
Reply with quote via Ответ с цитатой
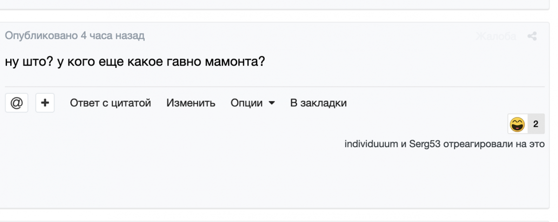(x=111, y=103)
